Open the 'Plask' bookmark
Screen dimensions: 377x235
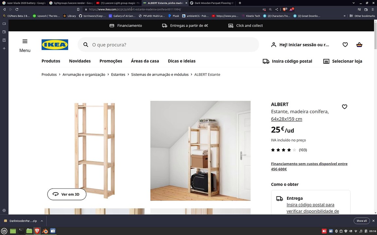point(173,16)
